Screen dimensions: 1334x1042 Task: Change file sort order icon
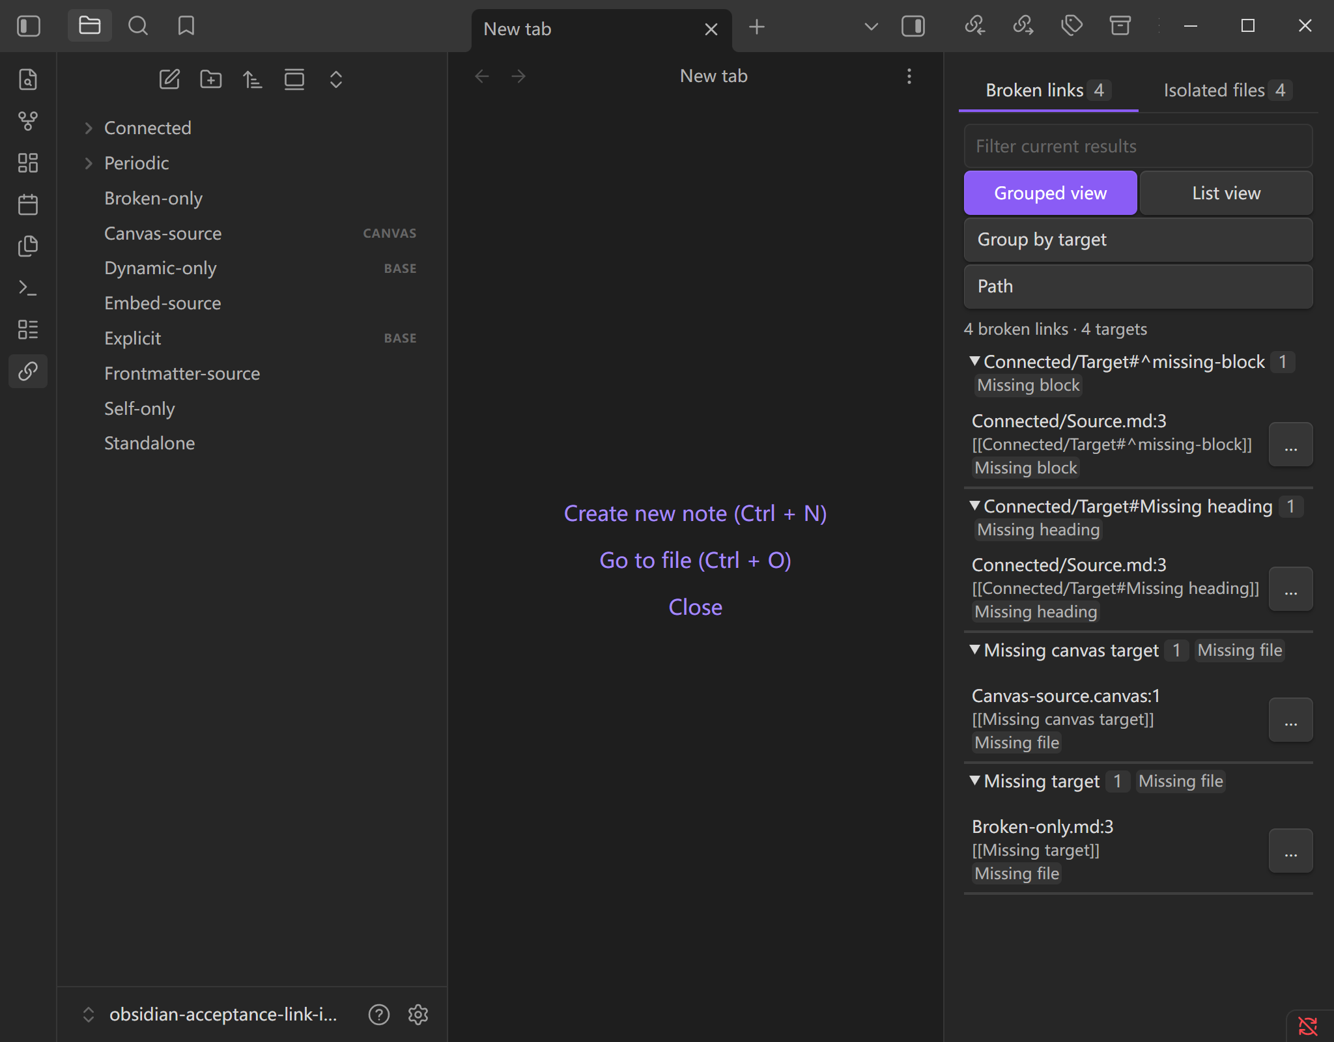tap(253, 79)
